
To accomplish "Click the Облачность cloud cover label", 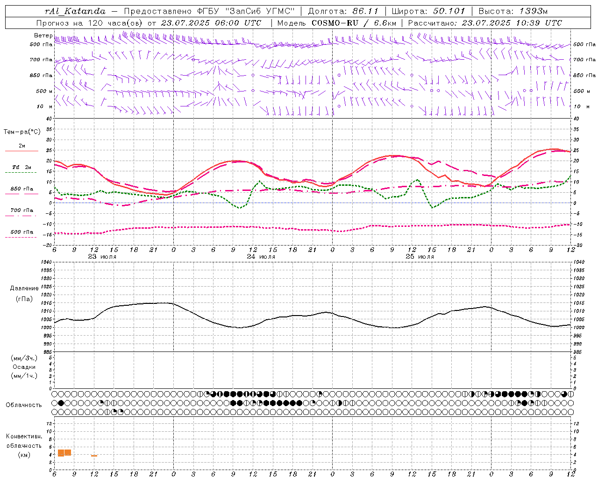I will (x=24, y=405).
